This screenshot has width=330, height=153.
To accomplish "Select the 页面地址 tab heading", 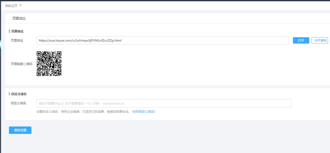I will click(19, 18).
